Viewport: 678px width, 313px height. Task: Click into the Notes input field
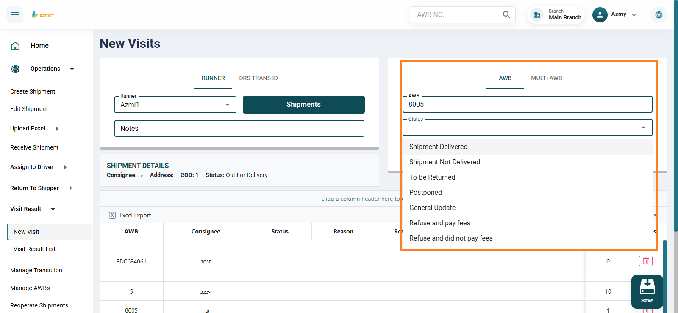coord(239,128)
